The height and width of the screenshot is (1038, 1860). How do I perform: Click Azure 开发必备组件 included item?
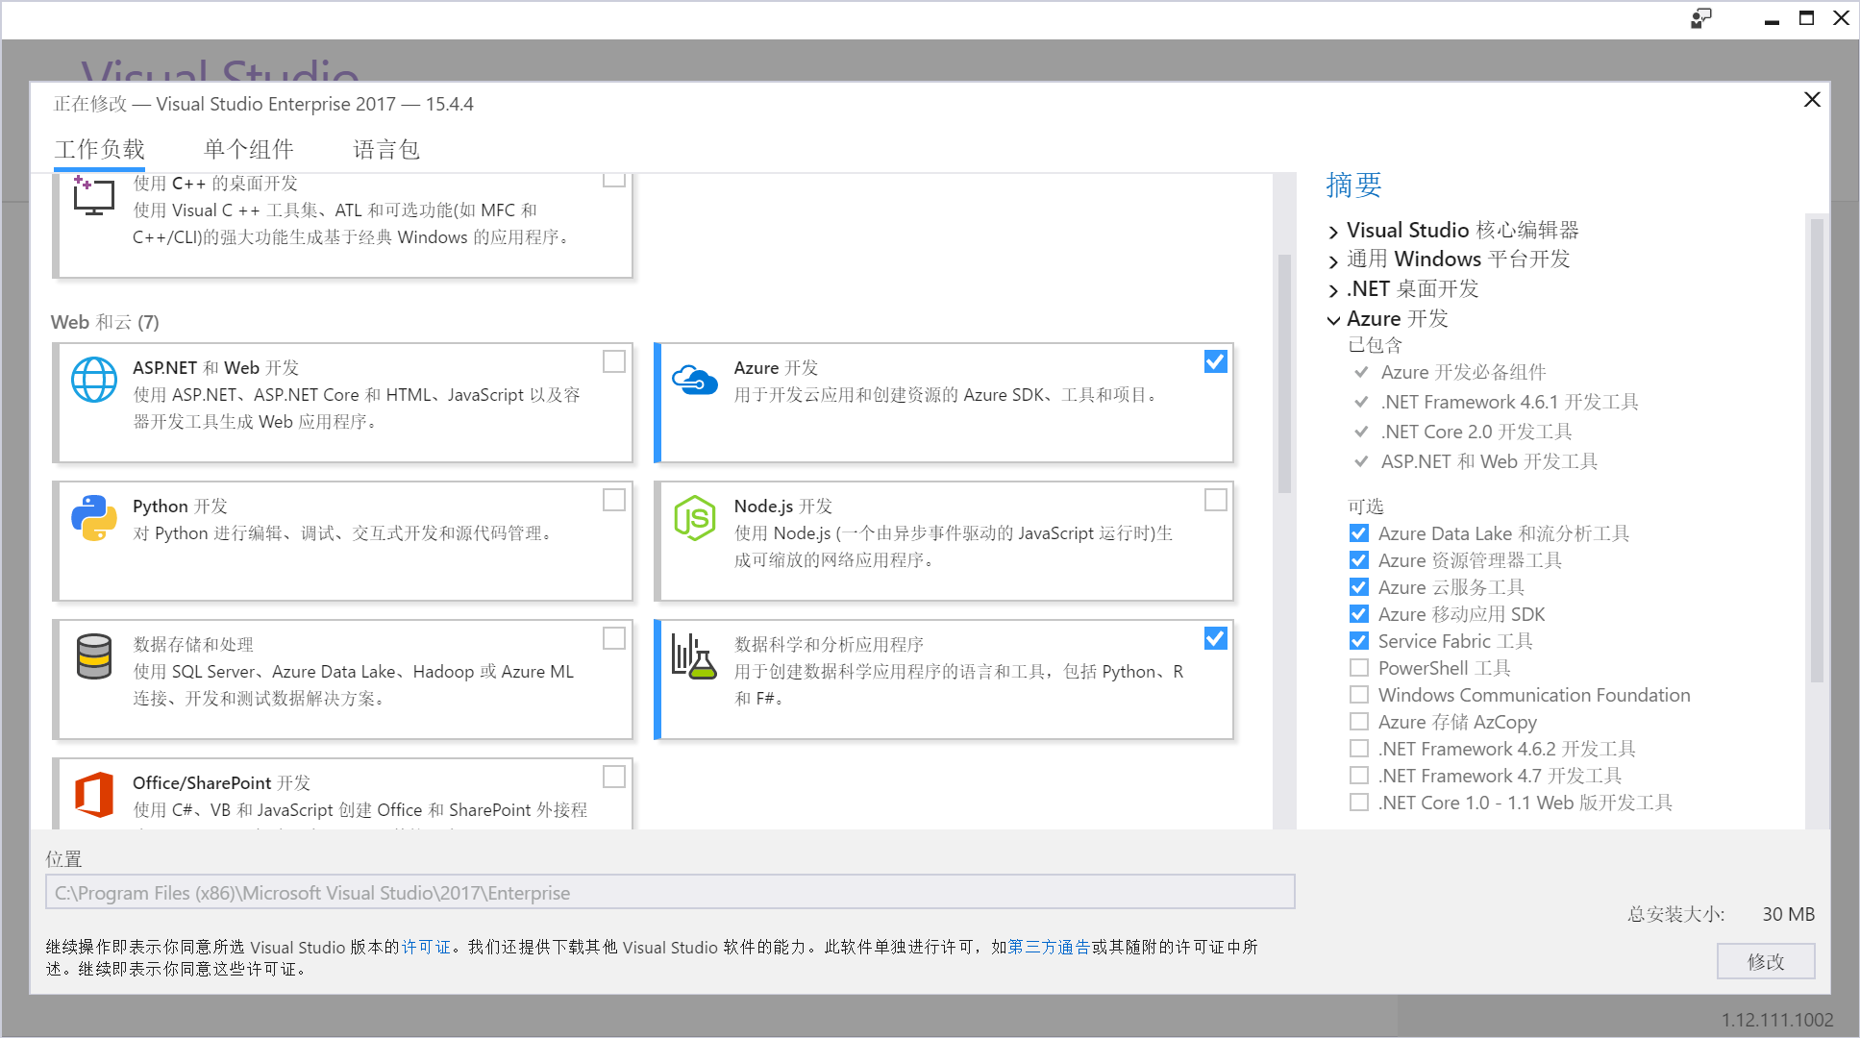click(x=1463, y=372)
